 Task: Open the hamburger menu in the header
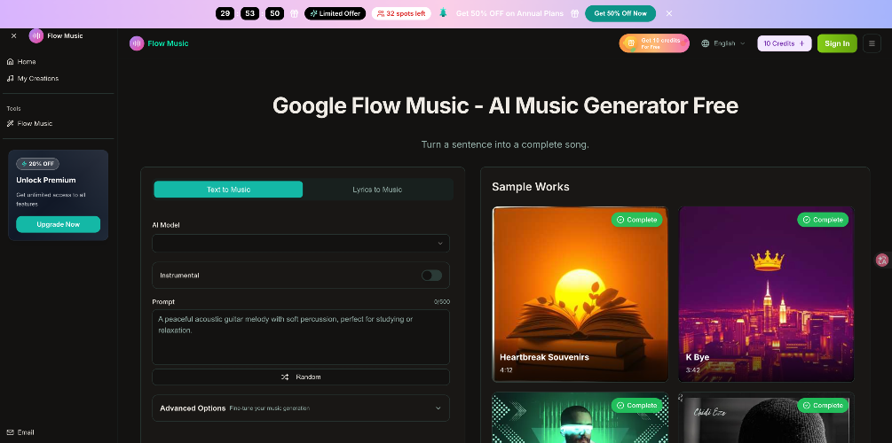click(872, 43)
